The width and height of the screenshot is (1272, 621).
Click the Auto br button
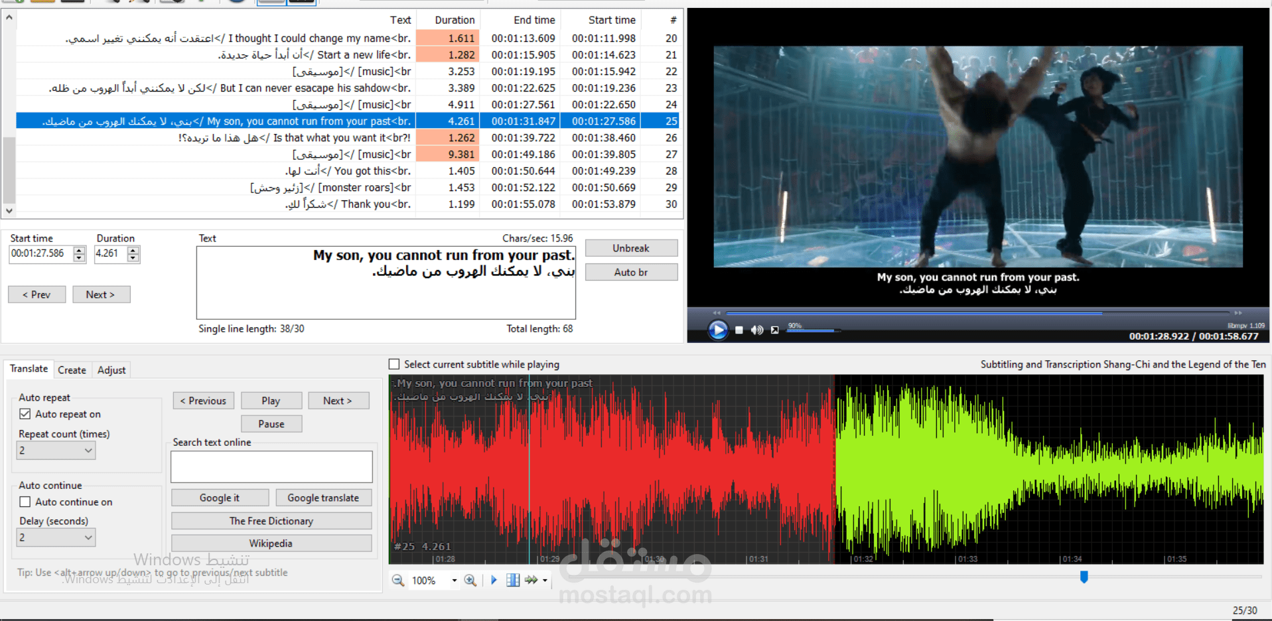(631, 272)
